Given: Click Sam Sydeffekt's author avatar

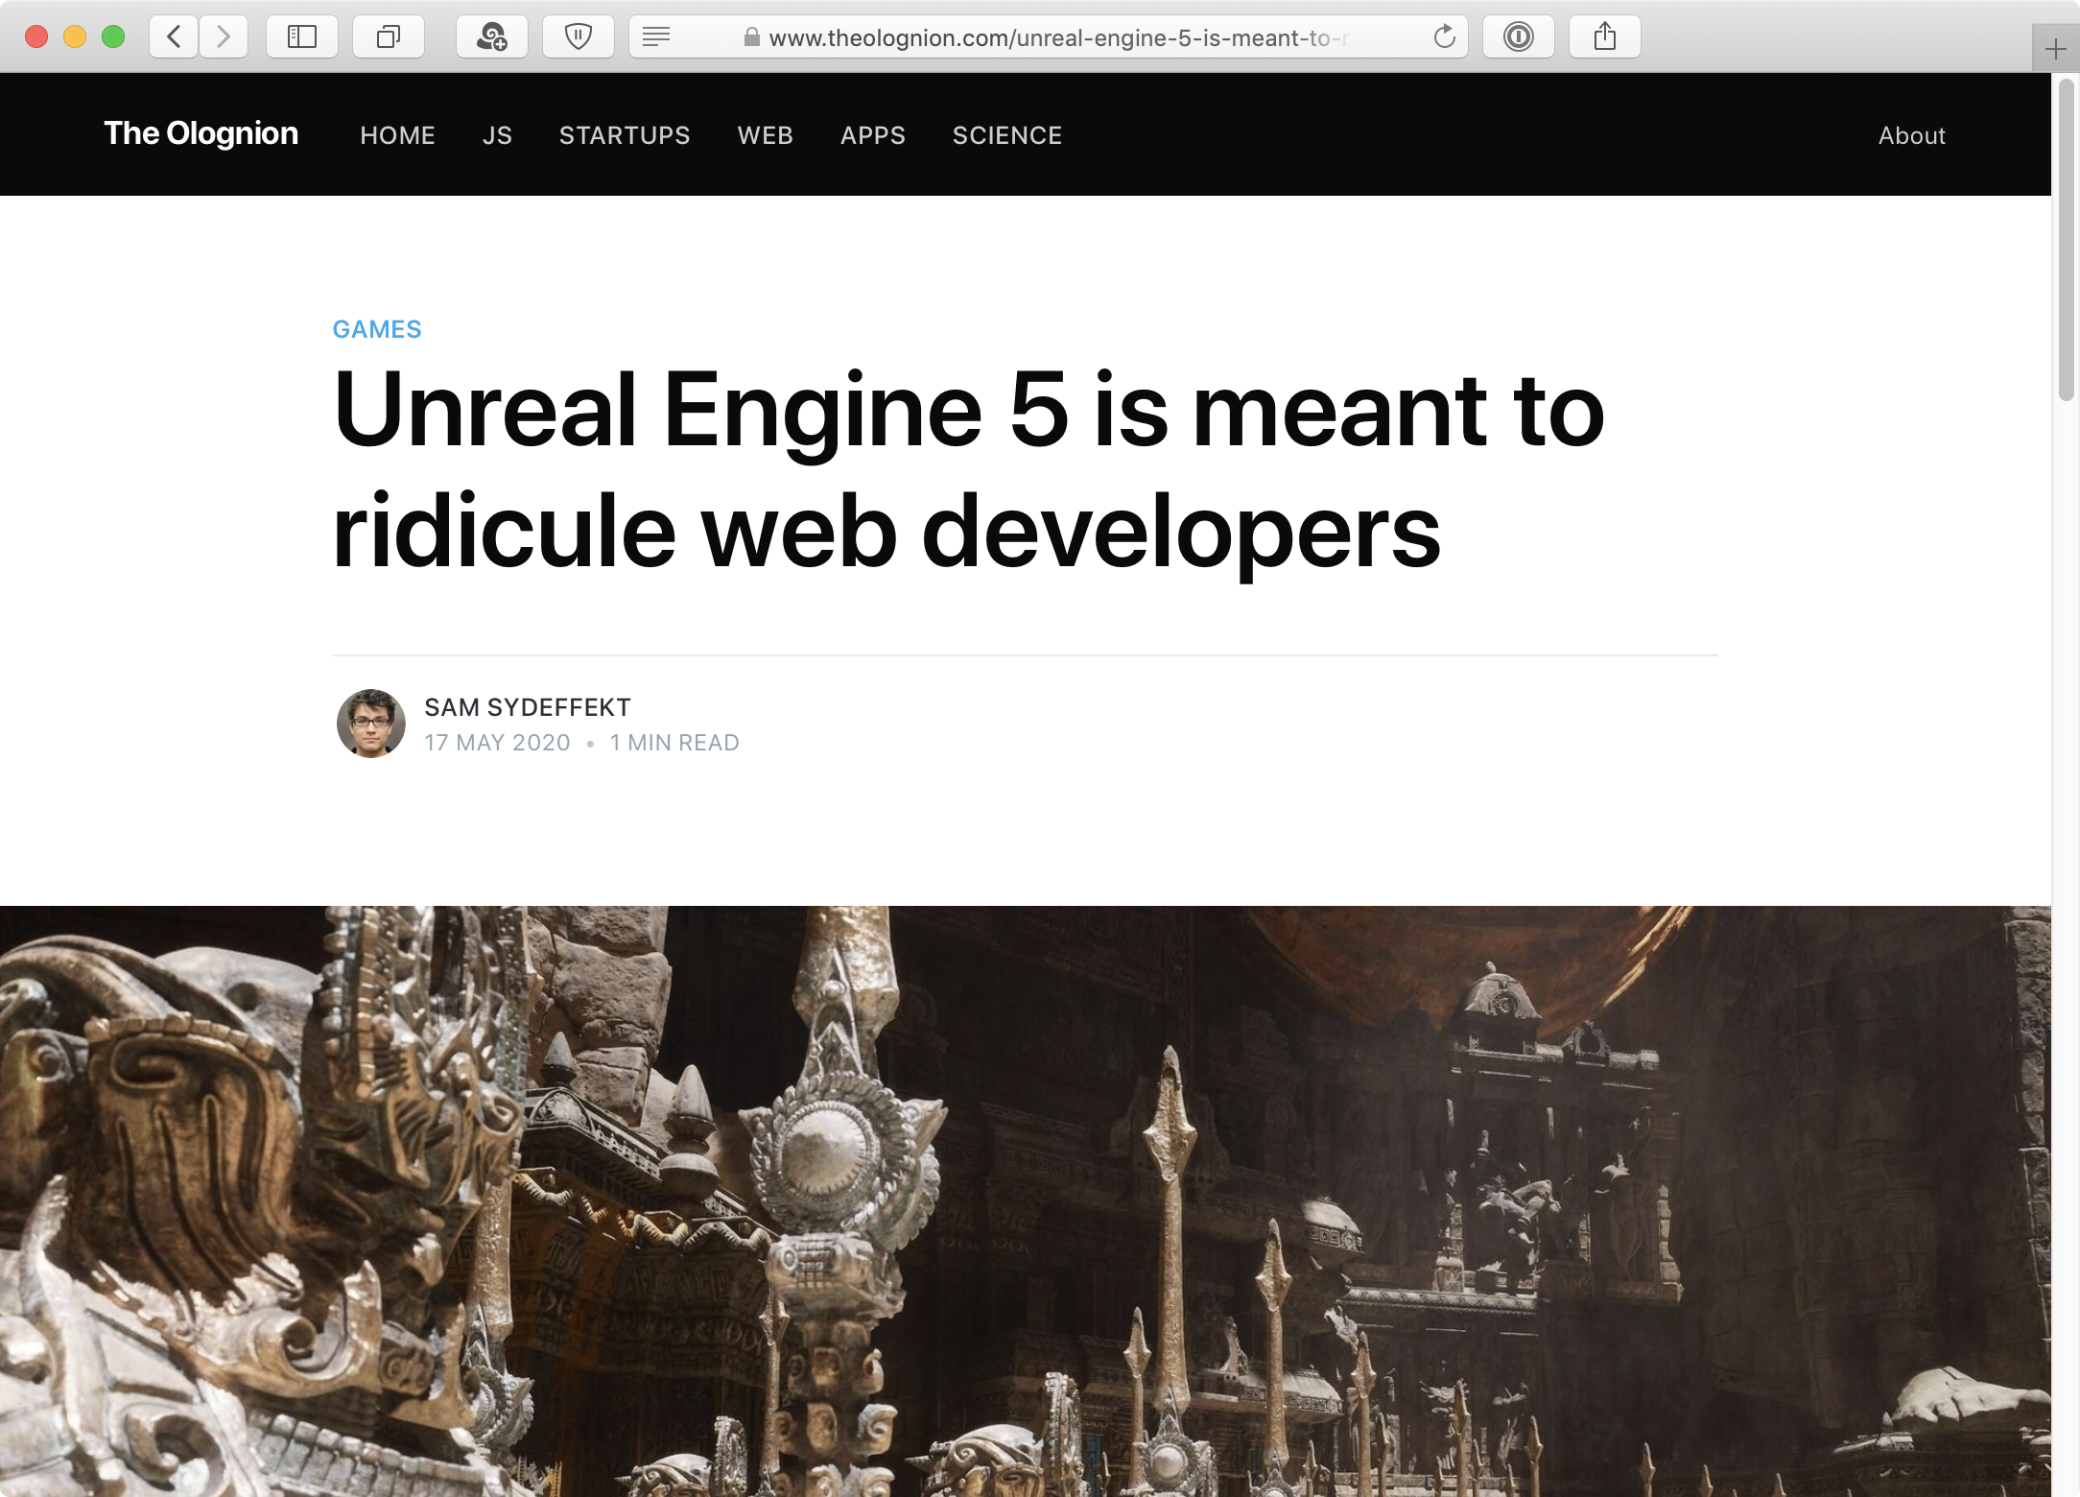Looking at the screenshot, I should coord(371,724).
